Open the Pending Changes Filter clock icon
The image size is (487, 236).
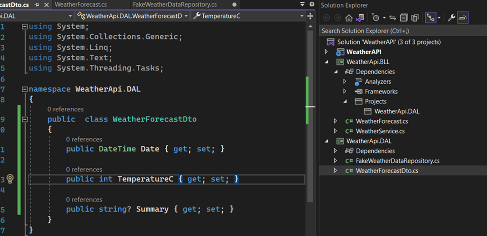point(376,17)
